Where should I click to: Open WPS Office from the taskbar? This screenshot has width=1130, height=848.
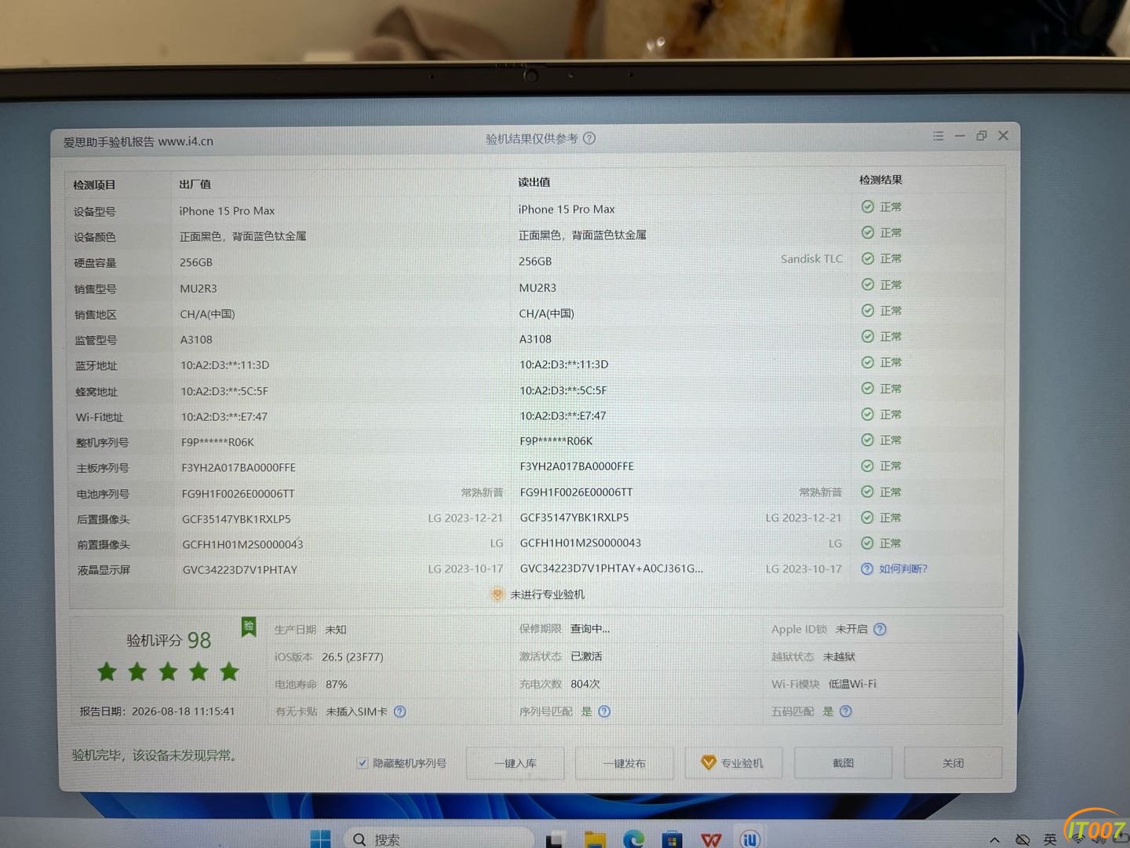(711, 840)
